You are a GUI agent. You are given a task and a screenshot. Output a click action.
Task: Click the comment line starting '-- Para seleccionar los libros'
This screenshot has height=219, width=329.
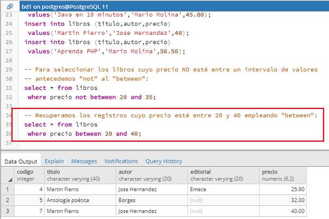(x=171, y=69)
